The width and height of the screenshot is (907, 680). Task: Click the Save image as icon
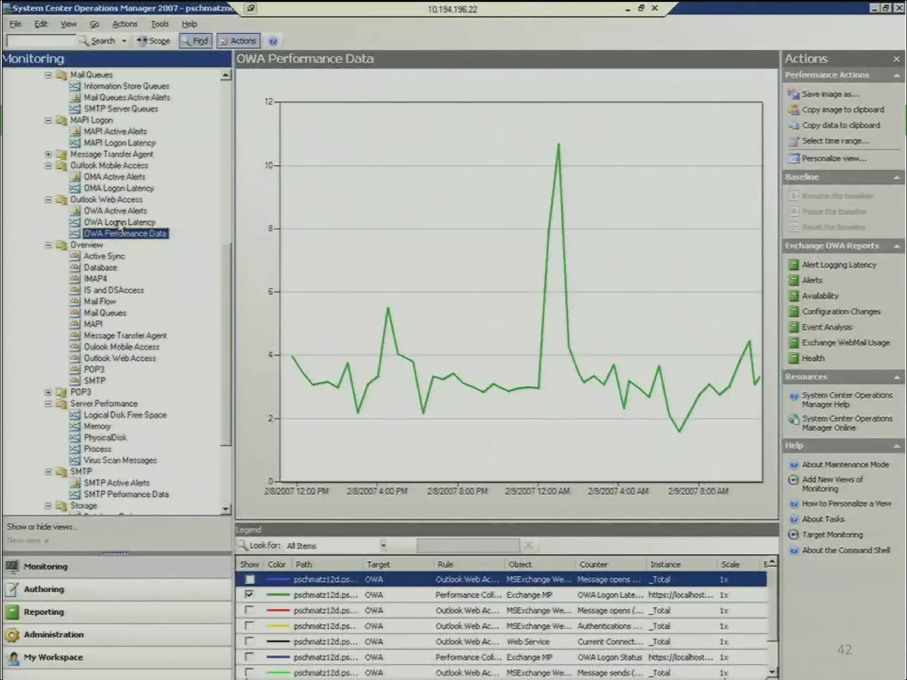[x=793, y=94]
